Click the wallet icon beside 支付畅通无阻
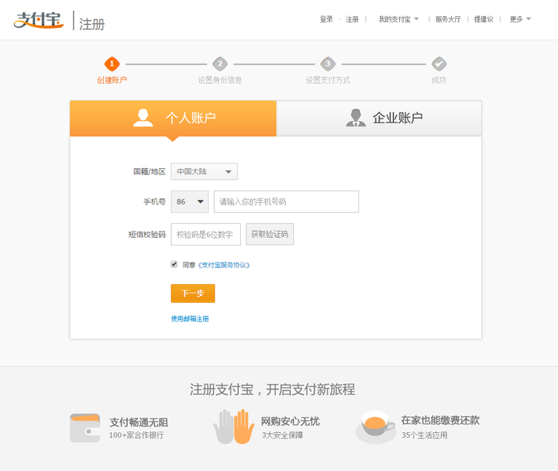The height and width of the screenshot is (471, 558). pyautogui.click(x=85, y=428)
